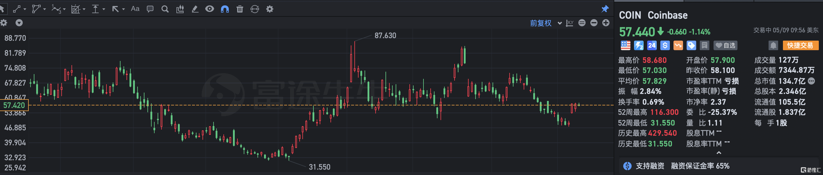Click the 最高价 58.680 value
The image size is (823, 175).
(x=654, y=60)
